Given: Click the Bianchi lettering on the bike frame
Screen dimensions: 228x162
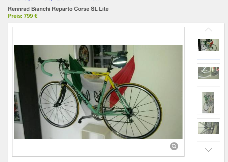Looking at the screenshot, I should point(80,95).
